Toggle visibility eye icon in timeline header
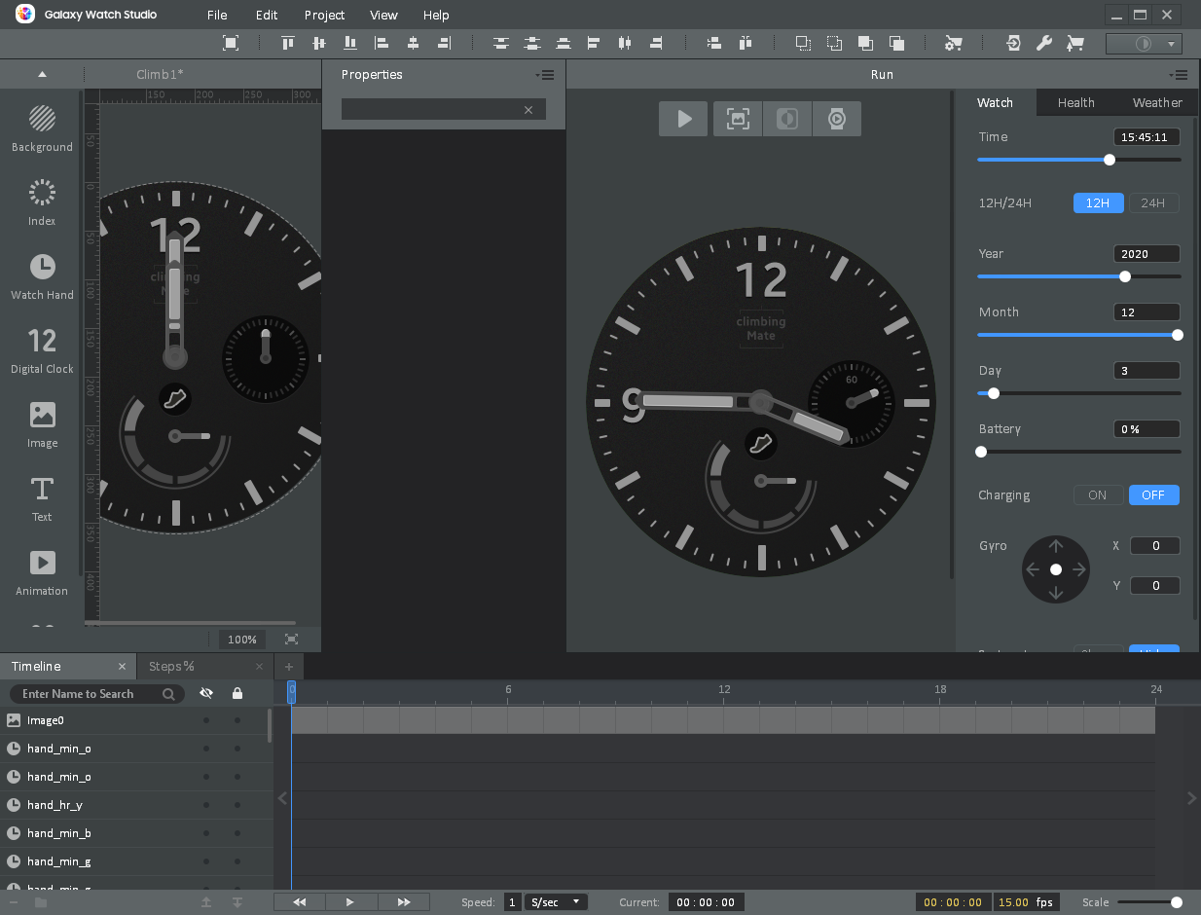 206,694
